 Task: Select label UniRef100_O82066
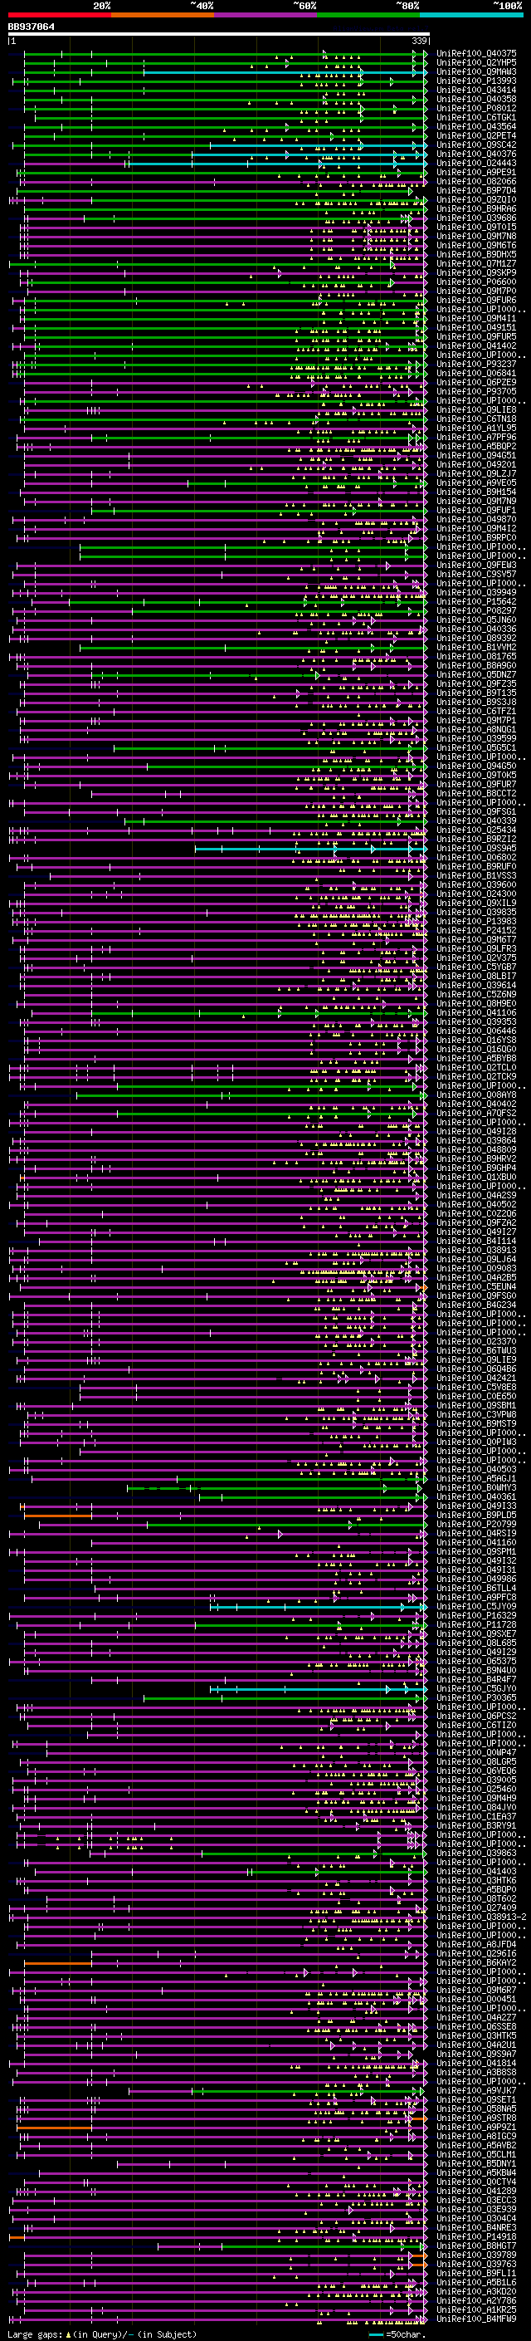point(476,182)
